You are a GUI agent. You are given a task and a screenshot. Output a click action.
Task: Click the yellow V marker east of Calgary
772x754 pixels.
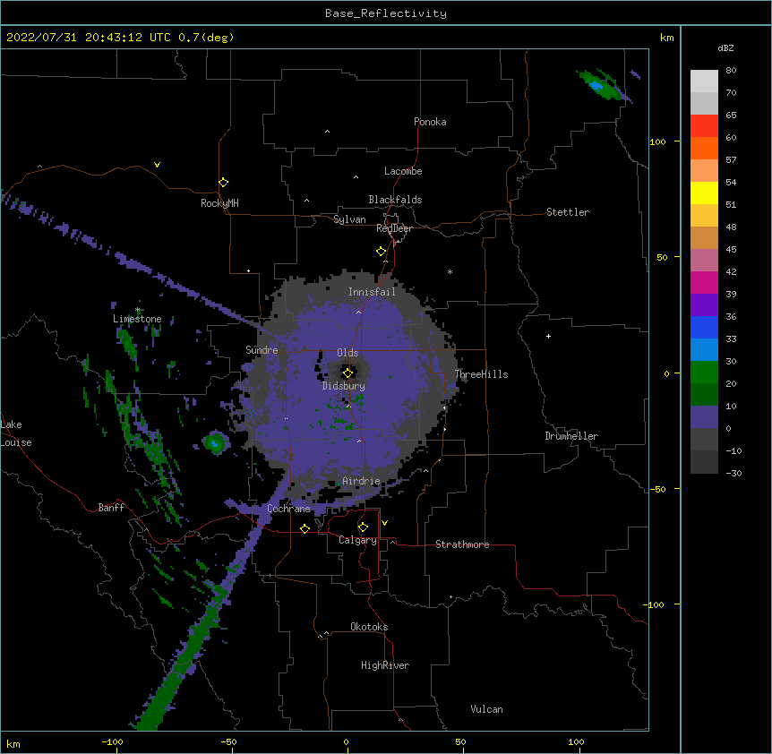(384, 523)
